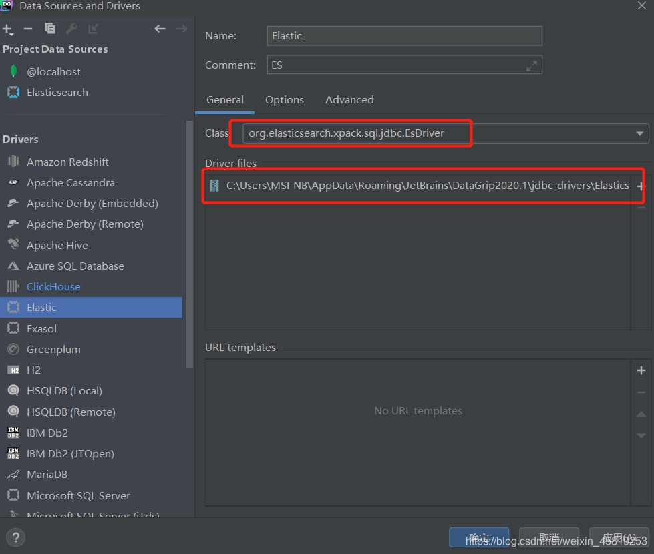
Task: Select the IBM Db2 driver
Action: (x=91, y=433)
